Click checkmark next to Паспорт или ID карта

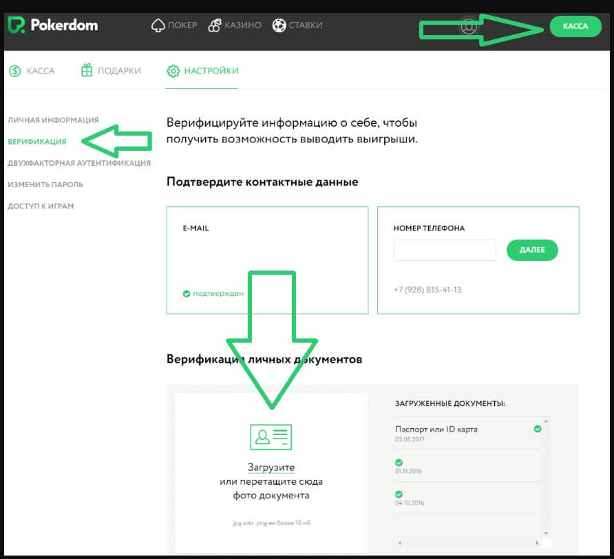(x=538, y=429)
